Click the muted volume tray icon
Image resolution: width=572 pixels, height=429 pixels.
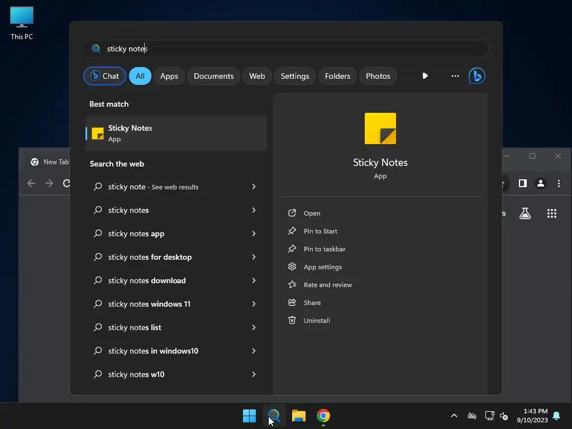[x=504, y=416]
